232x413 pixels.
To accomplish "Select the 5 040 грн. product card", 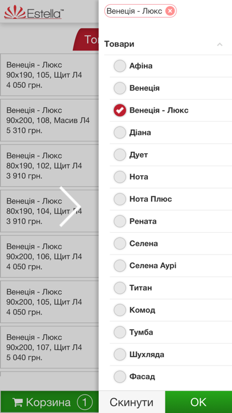I will pyautogui.click(x=49, y=347).
